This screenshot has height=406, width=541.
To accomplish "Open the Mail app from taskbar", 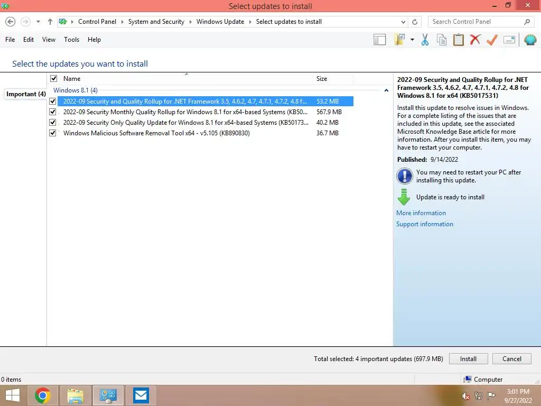I will click(x=141, y=395).
